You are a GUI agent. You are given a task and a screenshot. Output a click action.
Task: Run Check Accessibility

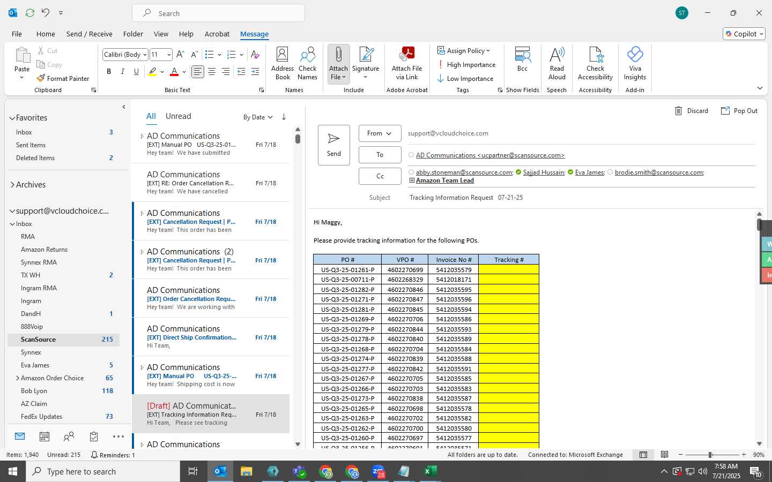click(595, 63)
